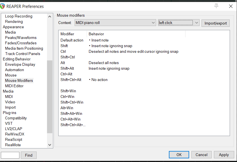Screen dimensions: 237x162
Task: Go to Automation preferences
Action: coord(14,70)
